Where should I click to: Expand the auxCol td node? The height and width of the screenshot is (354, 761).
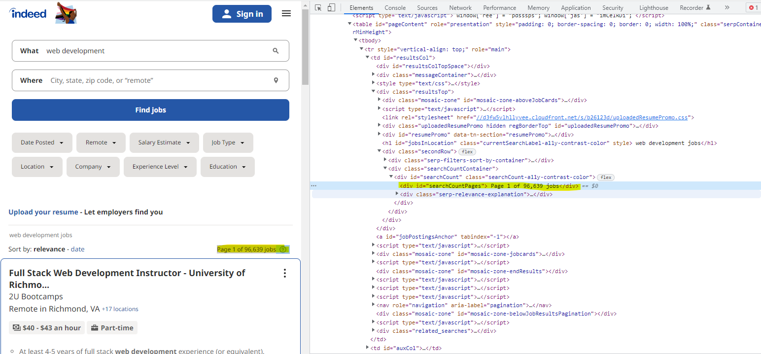(x=367, y=348)
